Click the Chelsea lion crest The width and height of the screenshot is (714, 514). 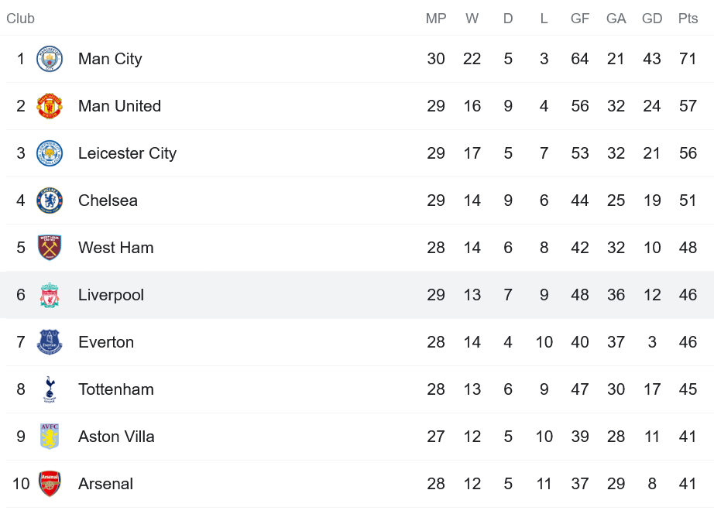click(50, 200)
